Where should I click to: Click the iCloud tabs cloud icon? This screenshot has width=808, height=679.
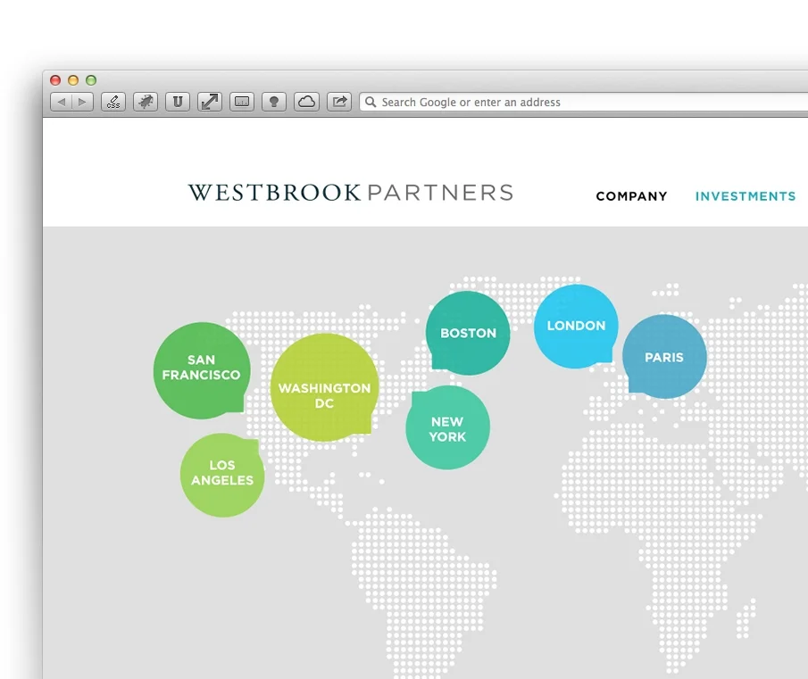coord(306,102)
